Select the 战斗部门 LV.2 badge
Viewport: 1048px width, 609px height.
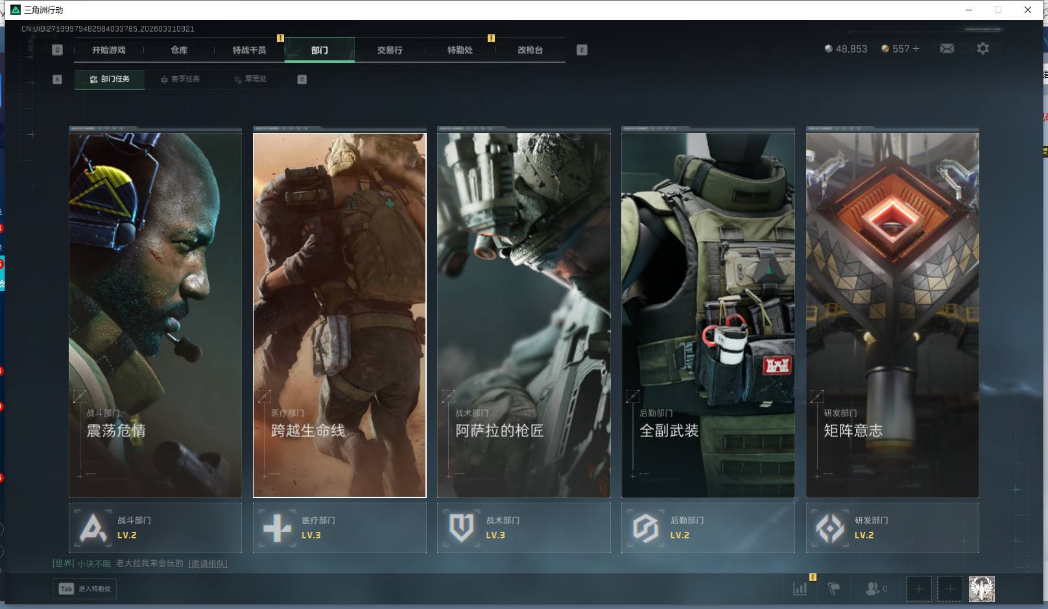coord(155,528)
